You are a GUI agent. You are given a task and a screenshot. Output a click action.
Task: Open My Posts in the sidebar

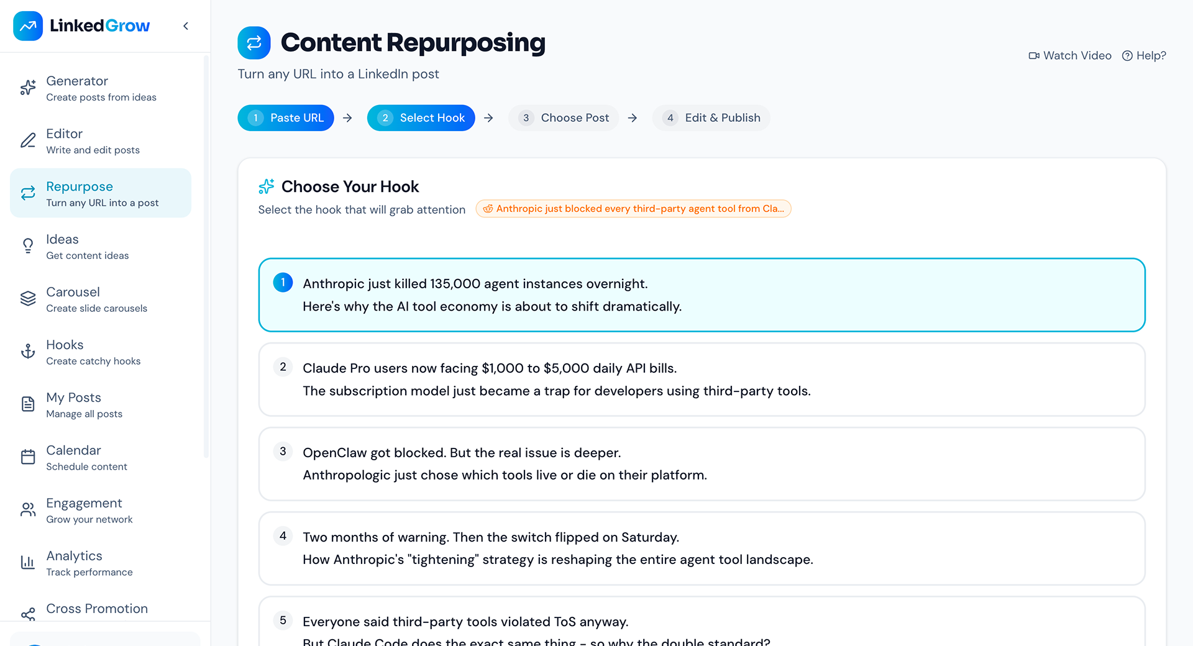click(x=101, y=404)
